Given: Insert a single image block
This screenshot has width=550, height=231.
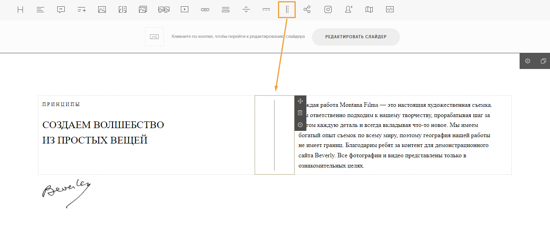Looking at the screenshot, I should [102, 10].
